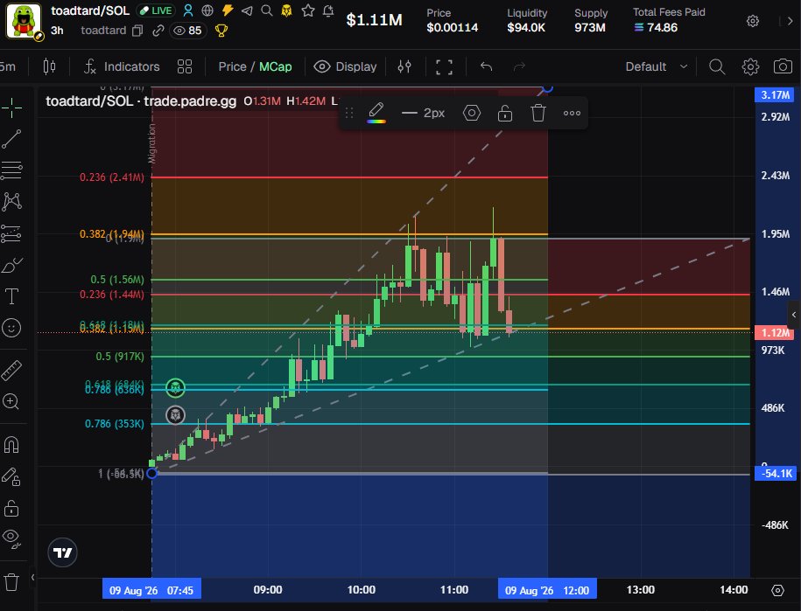
Task: Click the header magnifier search icon
Action: click(267, 10)
